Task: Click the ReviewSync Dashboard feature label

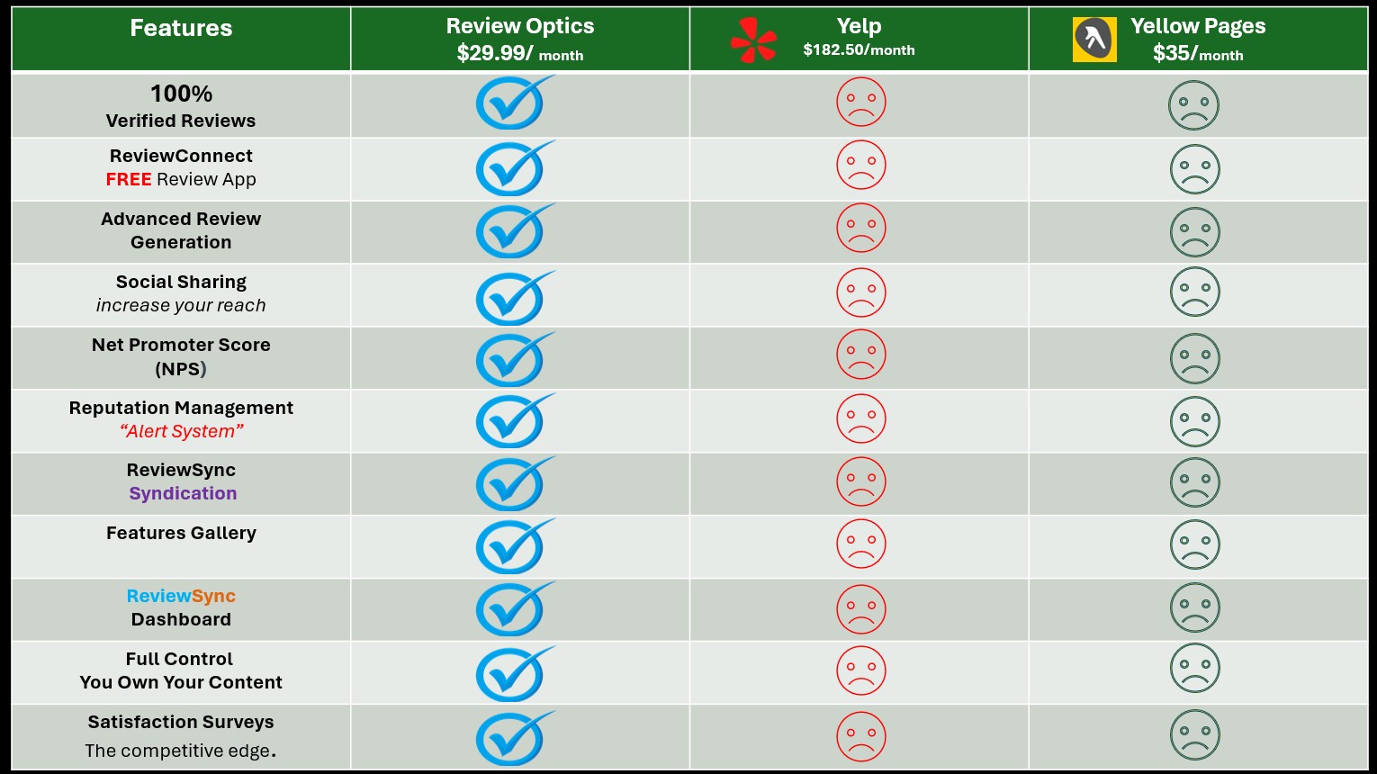Action: point(181,607)
